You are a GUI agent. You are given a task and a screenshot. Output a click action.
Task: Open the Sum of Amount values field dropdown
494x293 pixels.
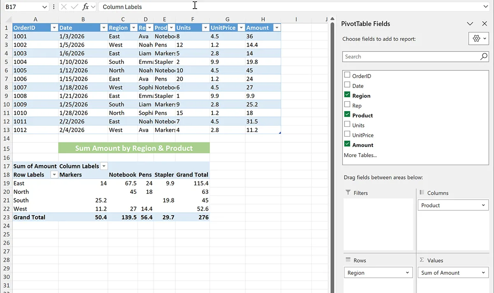(x=484, y=273)
